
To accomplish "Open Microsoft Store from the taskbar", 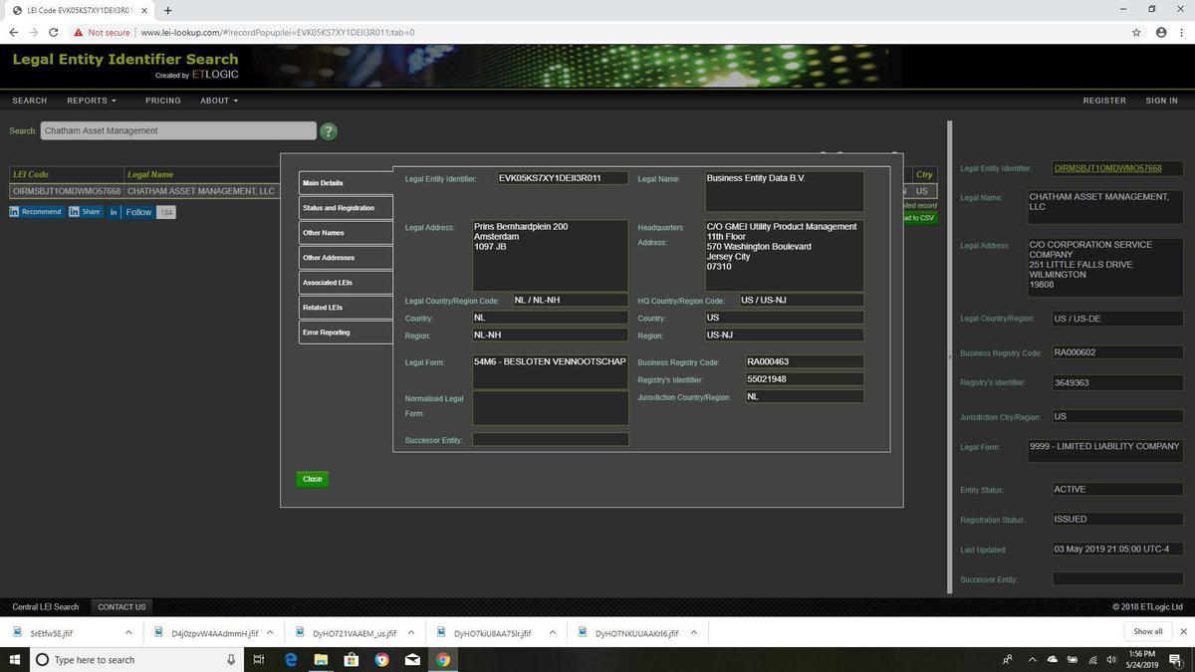I will (x=352, y=659).
